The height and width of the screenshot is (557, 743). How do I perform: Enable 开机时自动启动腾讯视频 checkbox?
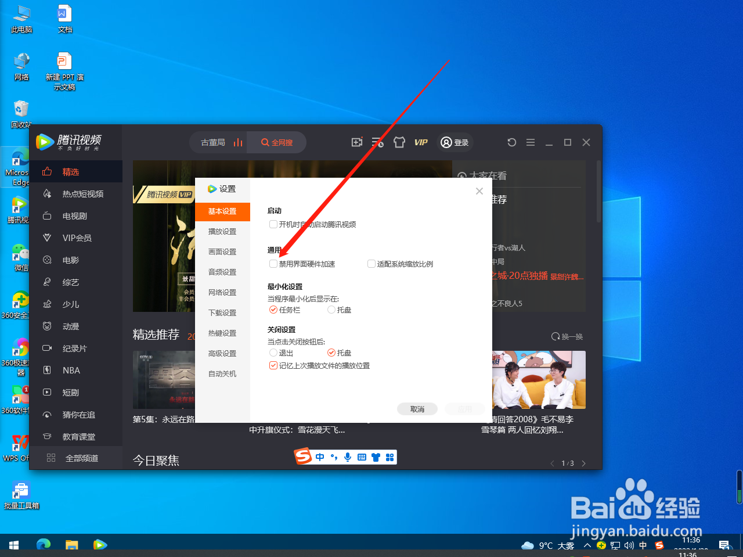pos(273,224)
